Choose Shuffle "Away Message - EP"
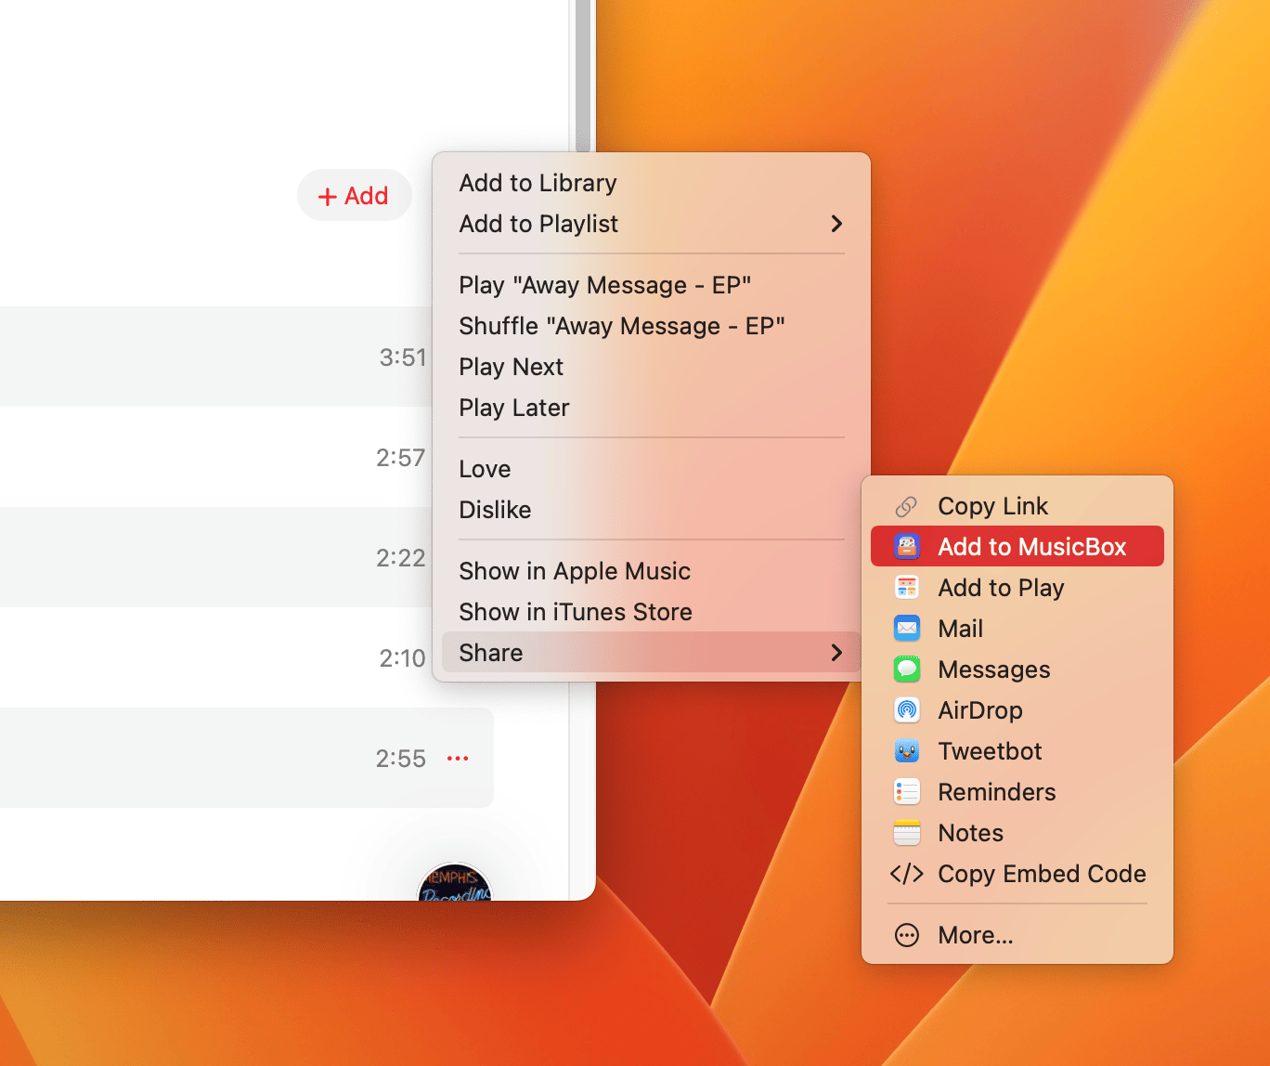1270x1066 pixels. coord(622,326)
